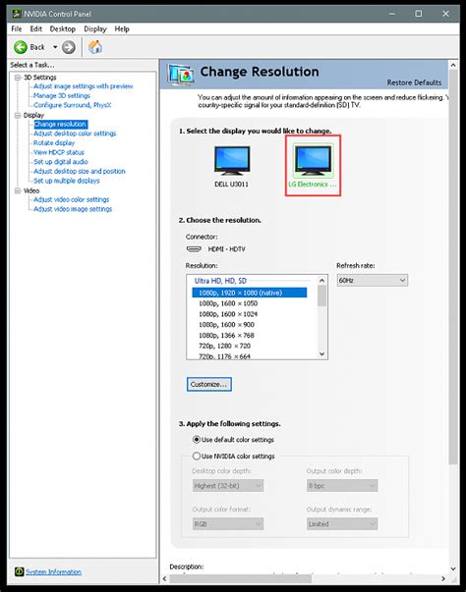The height and width of the screenshot is (592, 466).
Task: Open Adjust image settings with preview
Action: tap(84, 86)
